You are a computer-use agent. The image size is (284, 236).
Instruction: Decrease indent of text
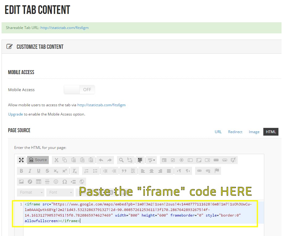tap(105, 171)
